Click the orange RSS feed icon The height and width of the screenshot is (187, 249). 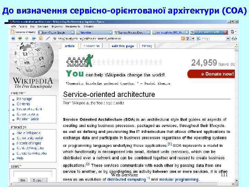click(x=183, y=38)
